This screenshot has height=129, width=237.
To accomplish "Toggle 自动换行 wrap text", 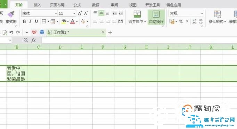I will 156,17.
